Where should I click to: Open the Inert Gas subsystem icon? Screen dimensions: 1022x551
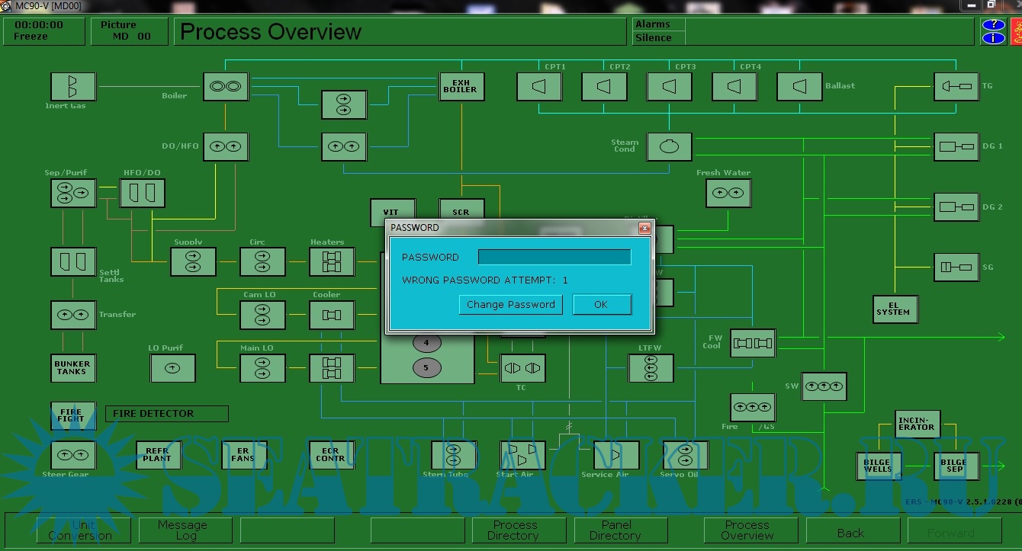[x=73, y=87]
